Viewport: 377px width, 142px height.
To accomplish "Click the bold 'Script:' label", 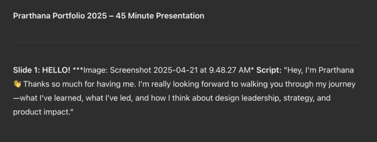I will click(269, 70).
